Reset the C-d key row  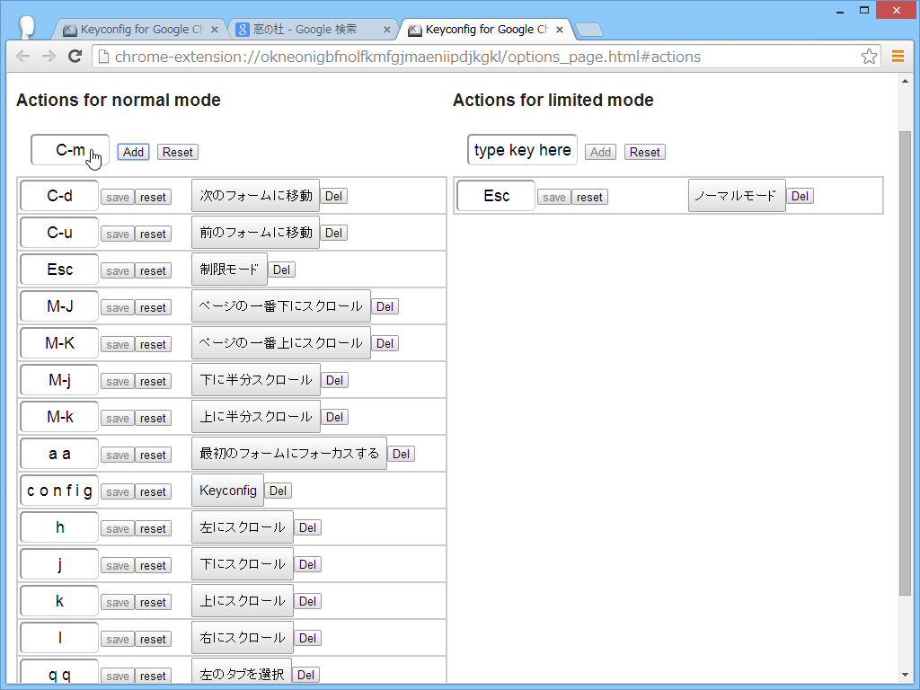click(x=153, y=197)
